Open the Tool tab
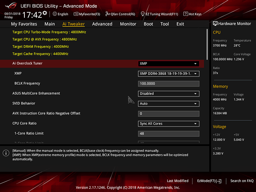The image size is (256, 192). tap(165, 24)
